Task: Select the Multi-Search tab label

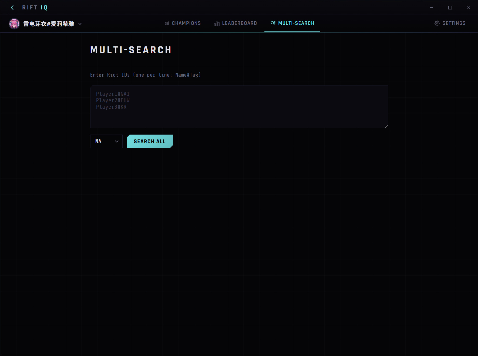Action: point(296,23)
